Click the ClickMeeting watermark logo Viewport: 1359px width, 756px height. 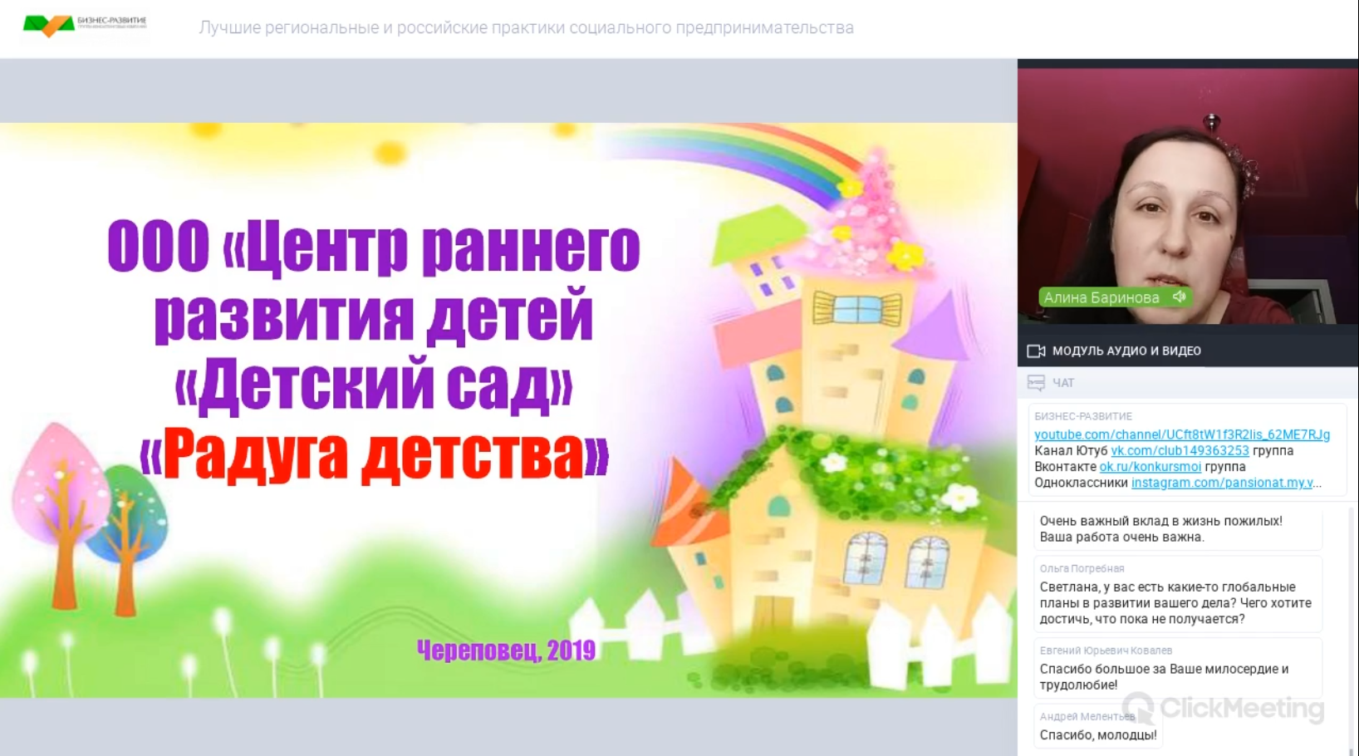tap(1223, 708)
